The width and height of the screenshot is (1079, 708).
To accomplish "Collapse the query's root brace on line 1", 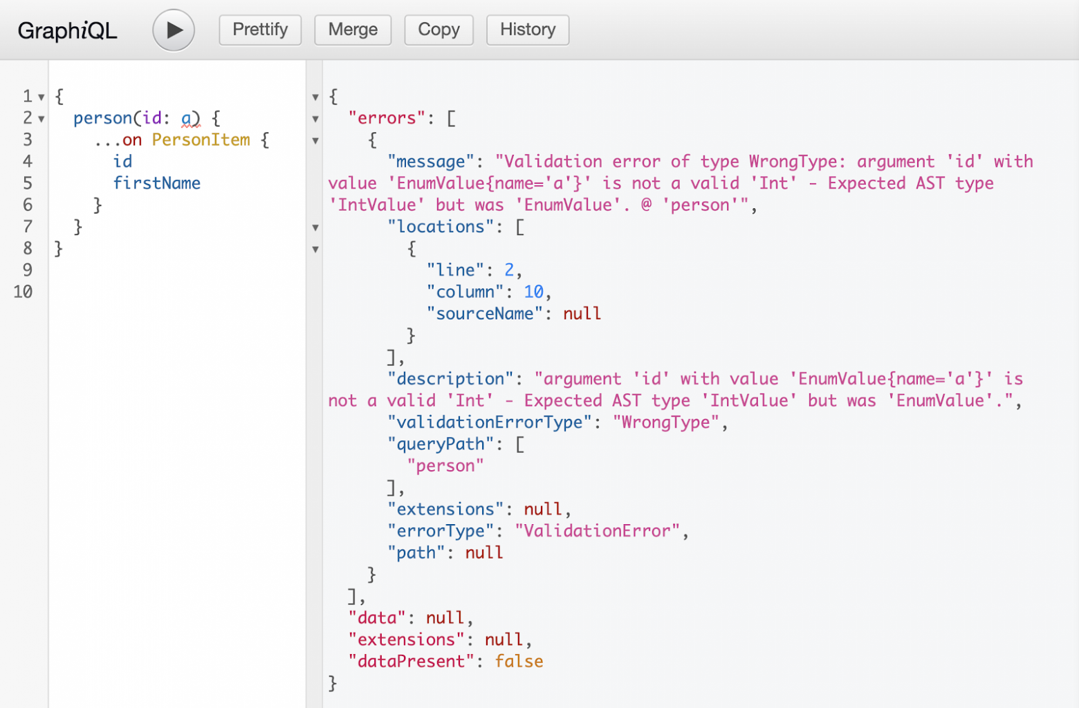I will coord(41,97).
